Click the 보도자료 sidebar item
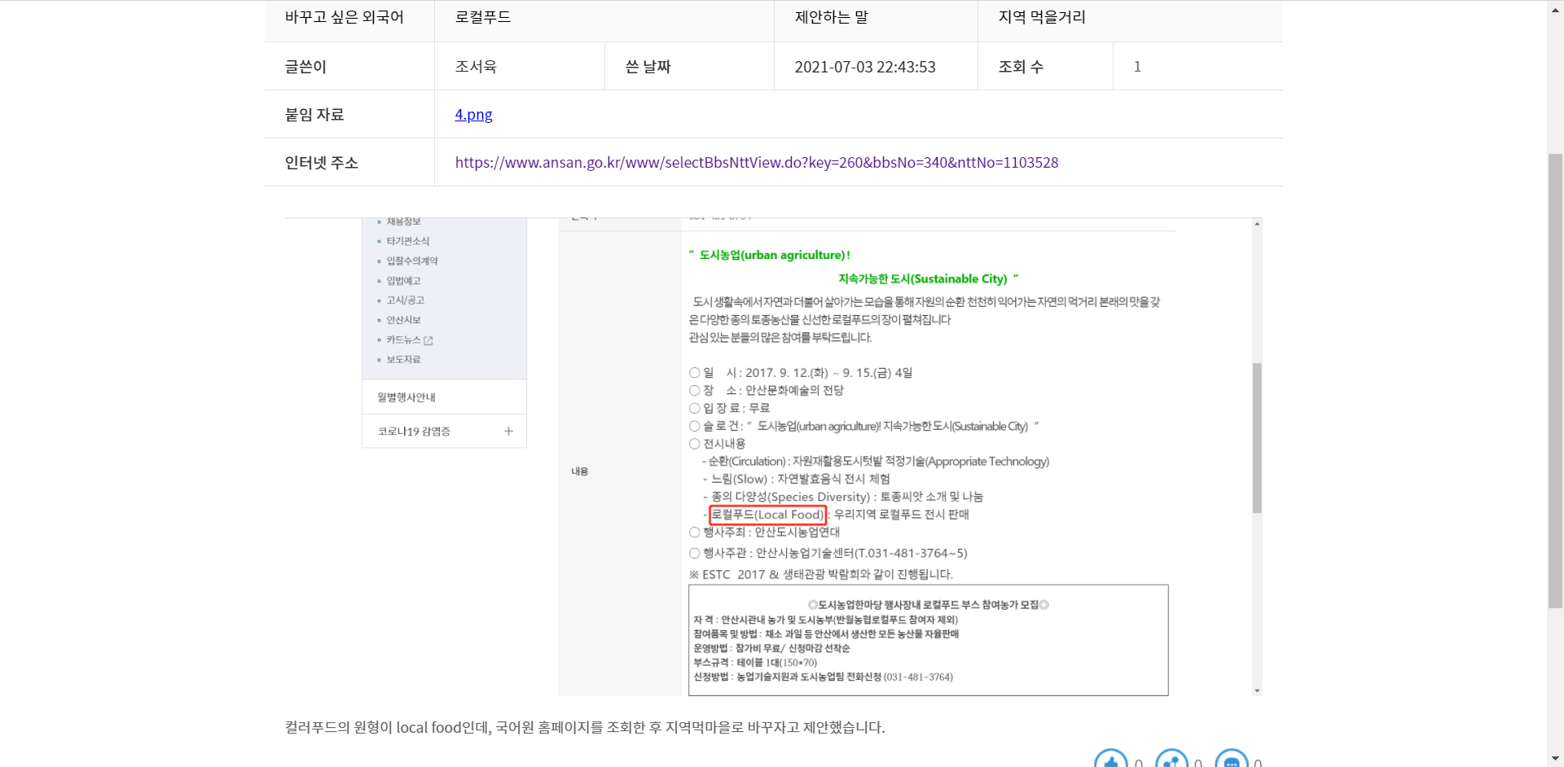1564x767 pixels. coord(403,359)
